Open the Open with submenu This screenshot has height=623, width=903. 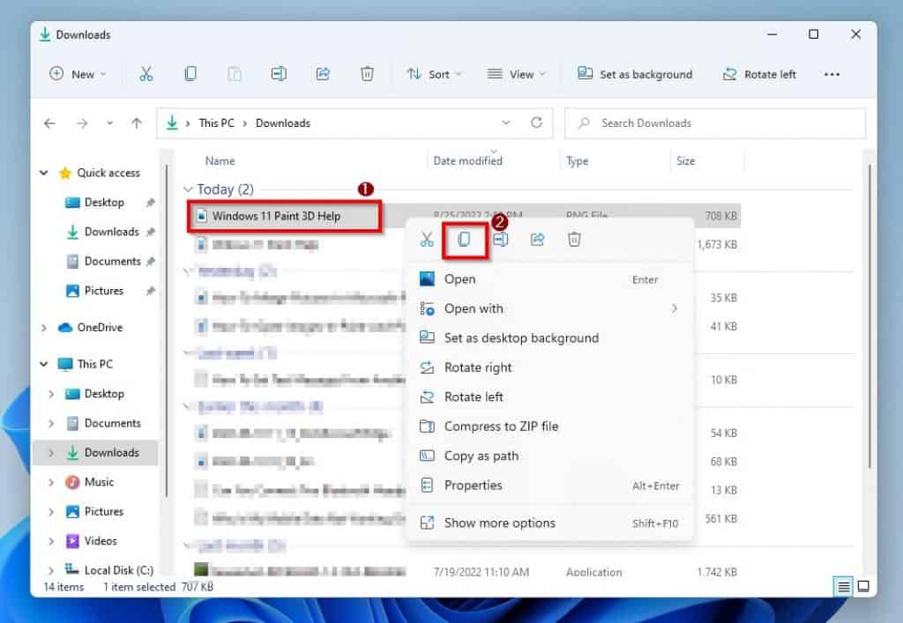550,309
